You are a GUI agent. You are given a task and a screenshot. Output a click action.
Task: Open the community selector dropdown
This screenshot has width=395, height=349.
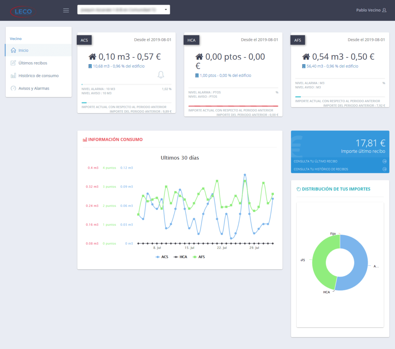[123, 10]
